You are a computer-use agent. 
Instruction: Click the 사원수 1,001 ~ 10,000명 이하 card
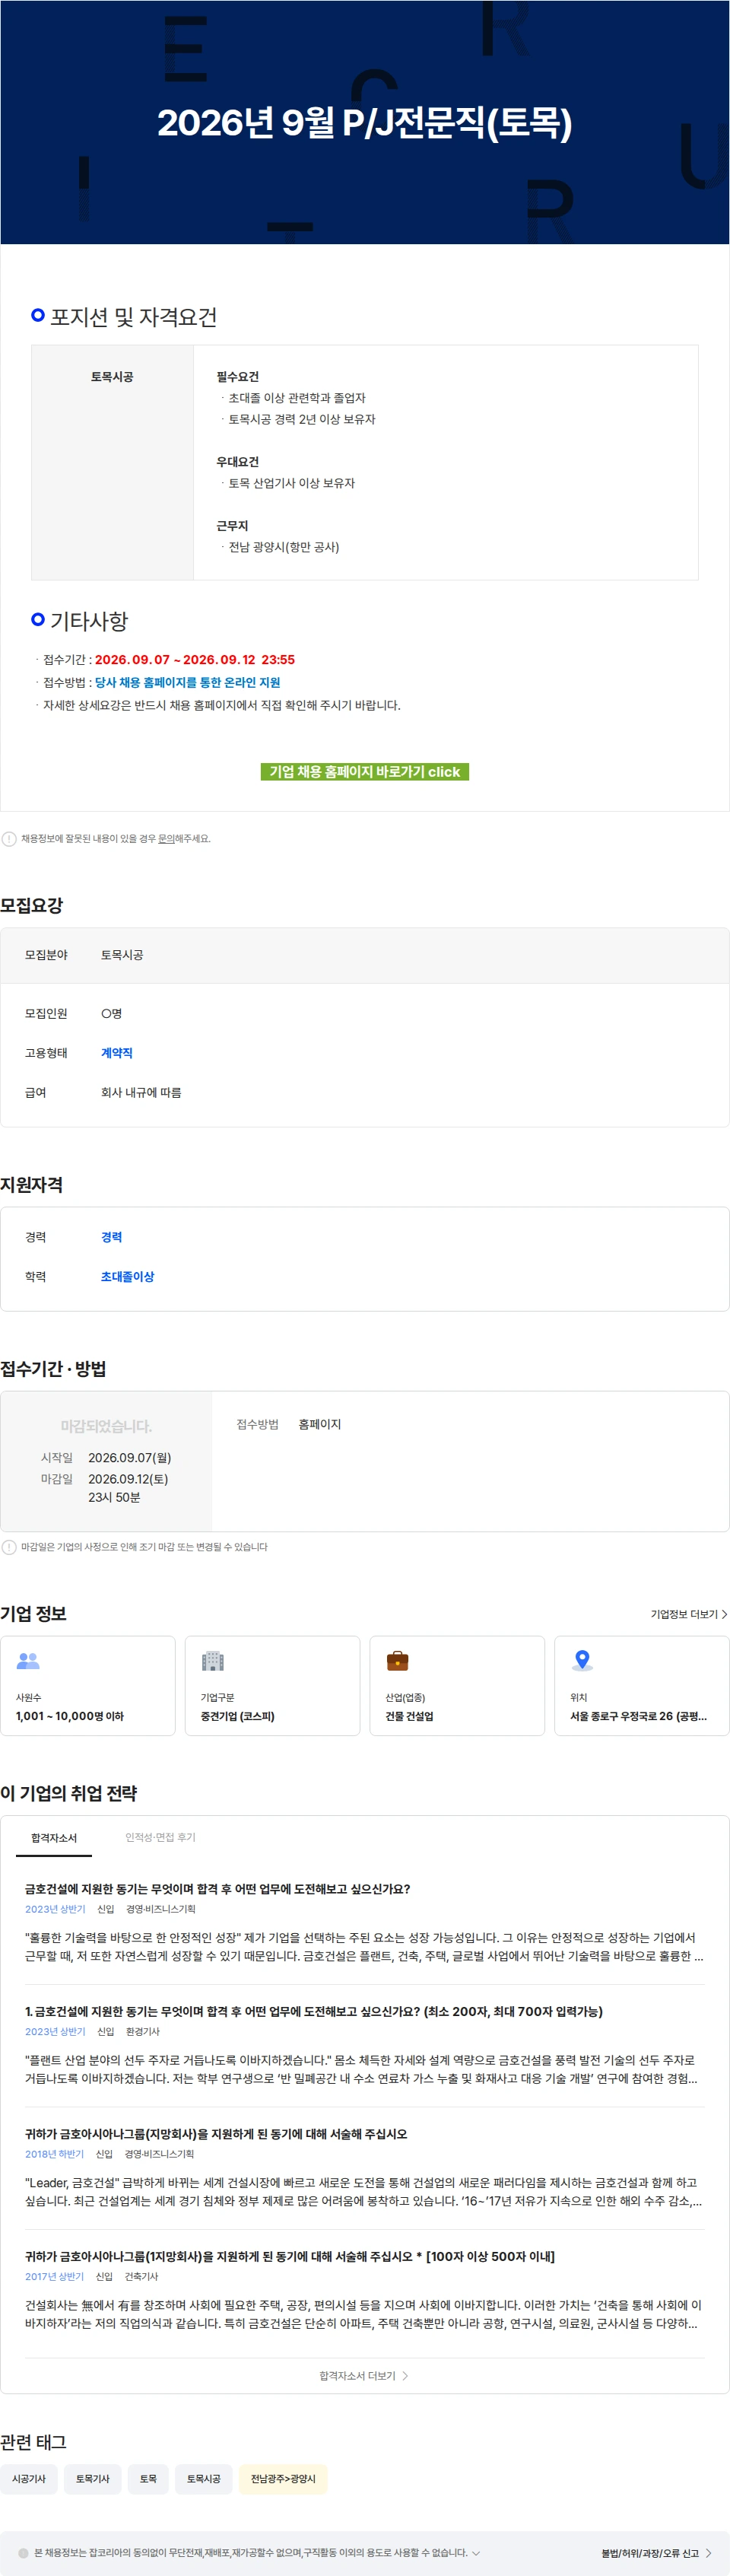click(x=88, y=1685)
